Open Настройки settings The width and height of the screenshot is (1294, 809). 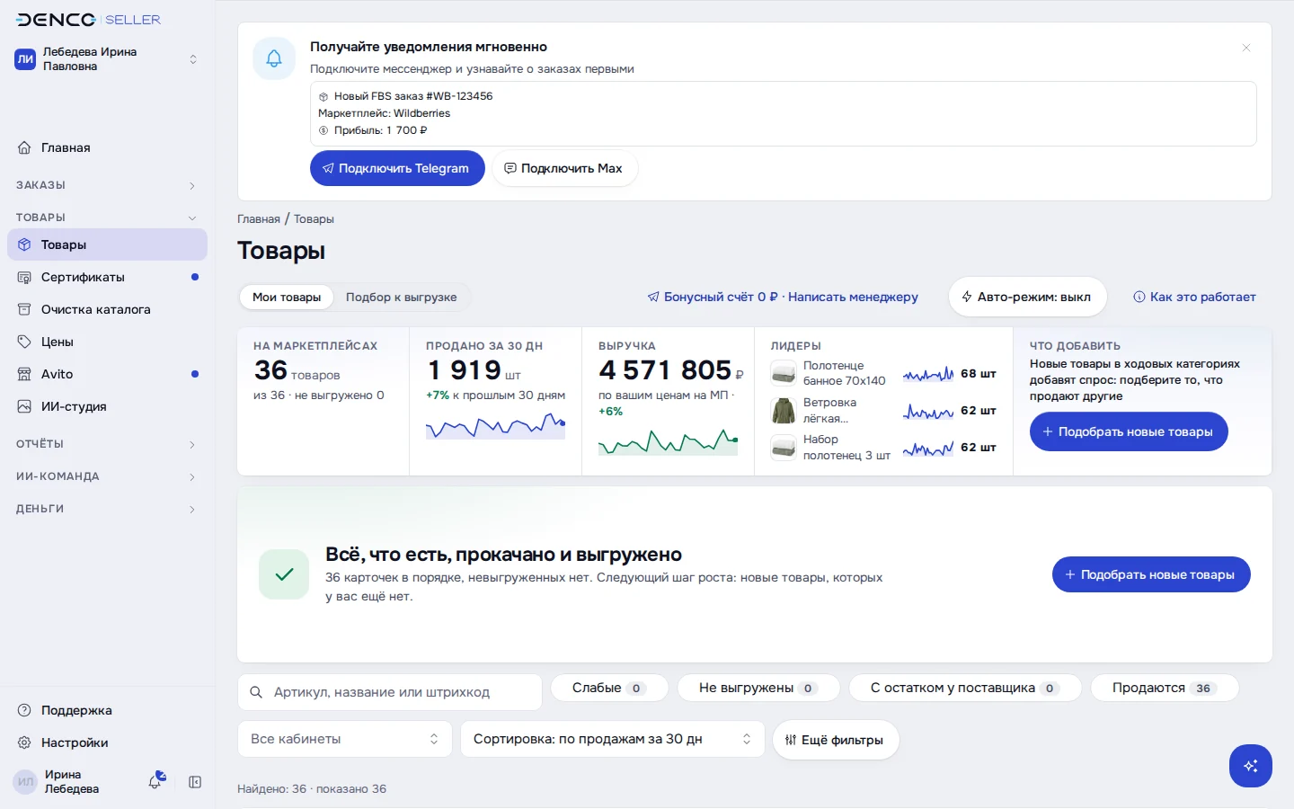coord(107,742)
